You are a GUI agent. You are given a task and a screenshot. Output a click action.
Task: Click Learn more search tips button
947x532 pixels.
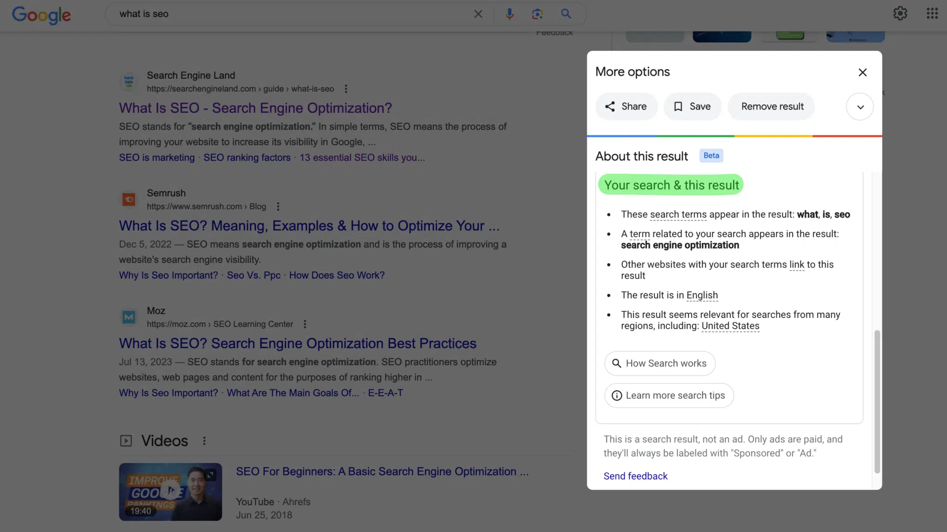(669, 396)
